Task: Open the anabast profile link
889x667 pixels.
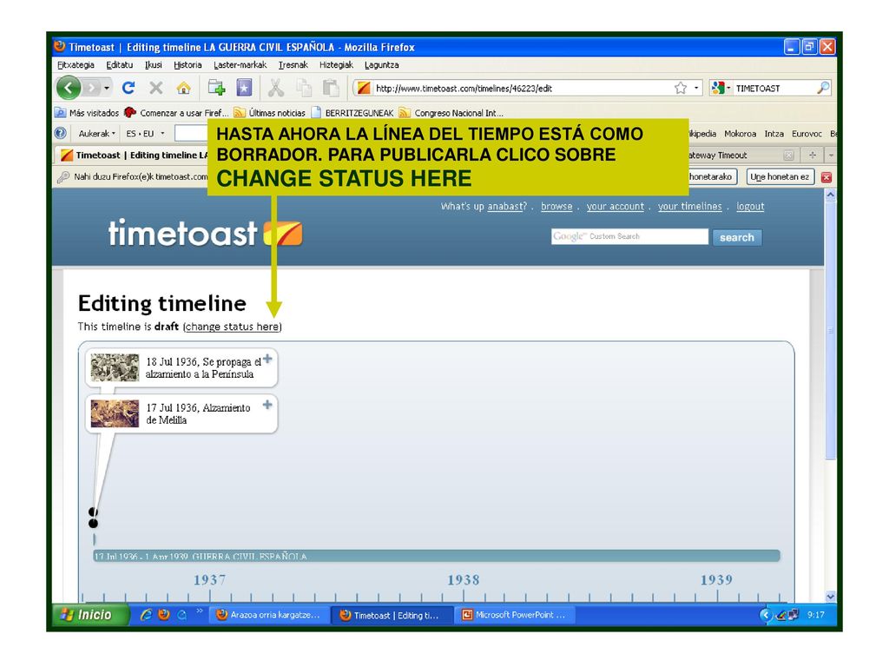Action: coord(504,207)
